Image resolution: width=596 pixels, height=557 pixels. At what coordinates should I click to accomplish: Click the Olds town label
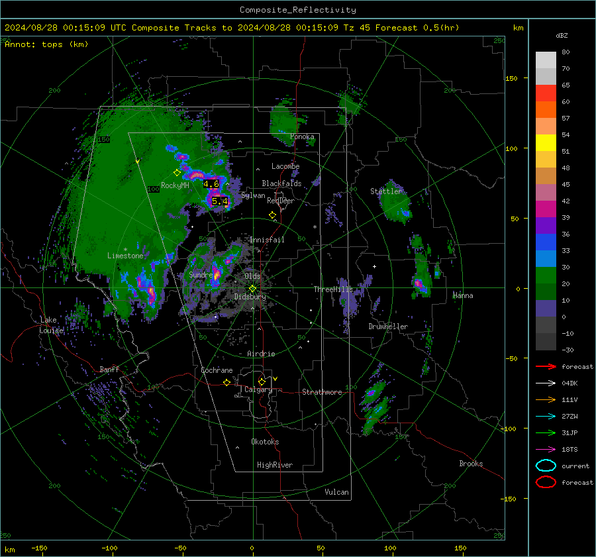(252, 276)
